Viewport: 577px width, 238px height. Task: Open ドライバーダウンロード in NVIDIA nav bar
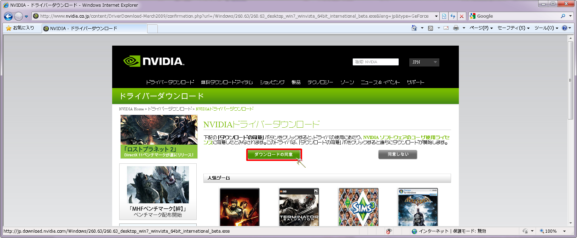170,82
